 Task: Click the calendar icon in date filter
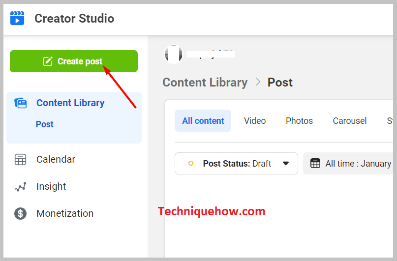(315, 163)
